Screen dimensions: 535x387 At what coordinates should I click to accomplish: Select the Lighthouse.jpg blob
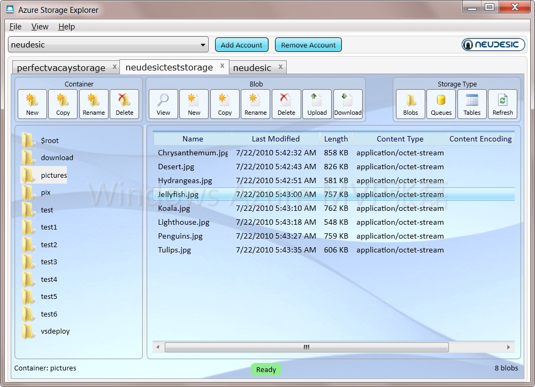pos(334,222)
